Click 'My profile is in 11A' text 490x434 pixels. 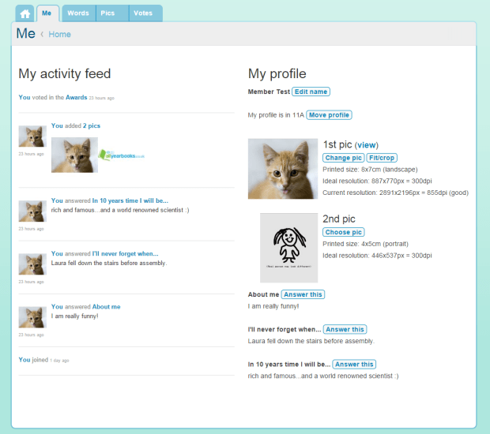[276, 115]
